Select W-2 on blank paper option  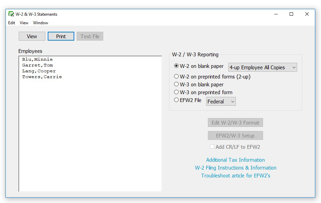[x=176, y=67]
